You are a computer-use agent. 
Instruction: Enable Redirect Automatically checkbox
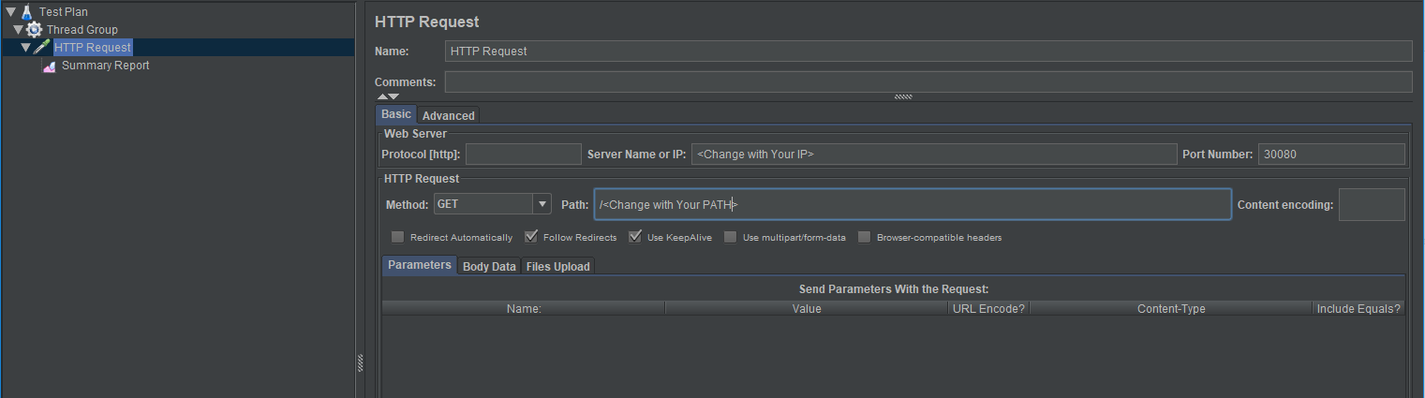398,237
